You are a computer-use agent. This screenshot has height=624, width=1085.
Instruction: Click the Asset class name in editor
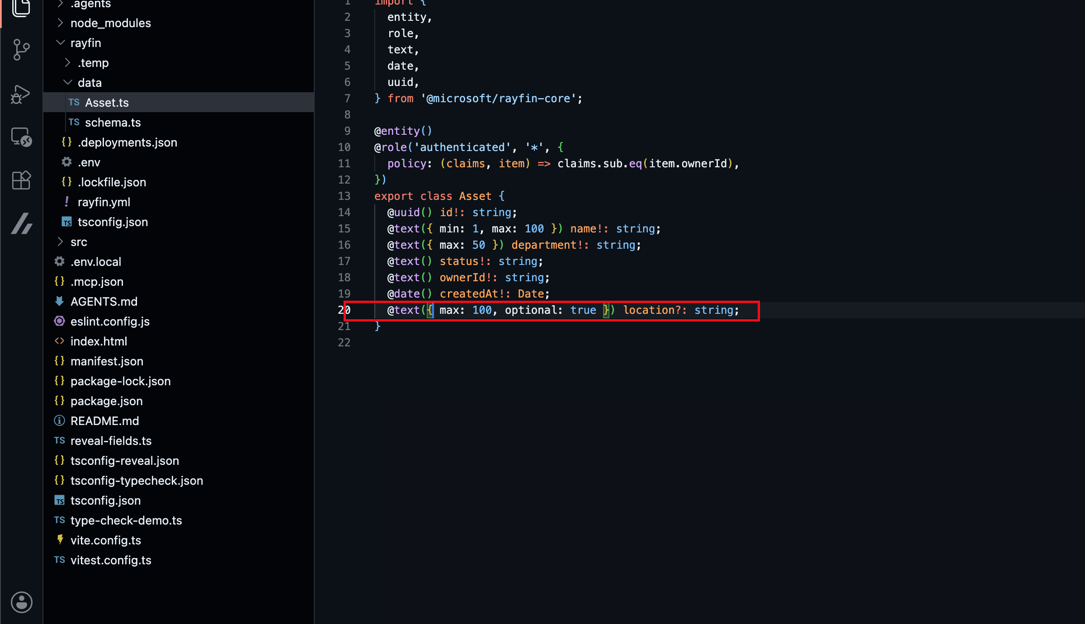[475, 196]
